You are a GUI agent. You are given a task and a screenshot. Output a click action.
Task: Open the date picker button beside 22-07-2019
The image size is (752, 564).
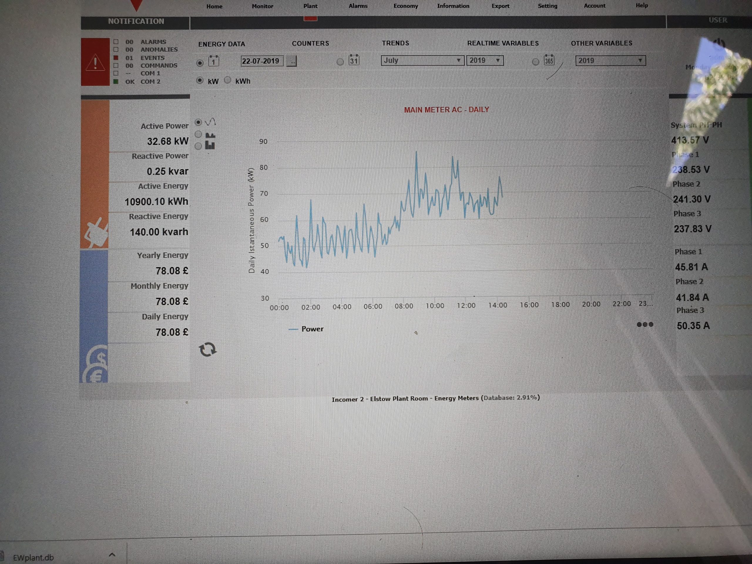click(291, 61)
